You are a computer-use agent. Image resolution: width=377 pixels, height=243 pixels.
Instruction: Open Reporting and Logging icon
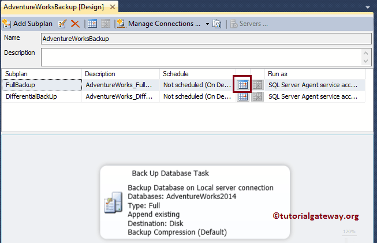pyautogui.click(x=217, y=24)
